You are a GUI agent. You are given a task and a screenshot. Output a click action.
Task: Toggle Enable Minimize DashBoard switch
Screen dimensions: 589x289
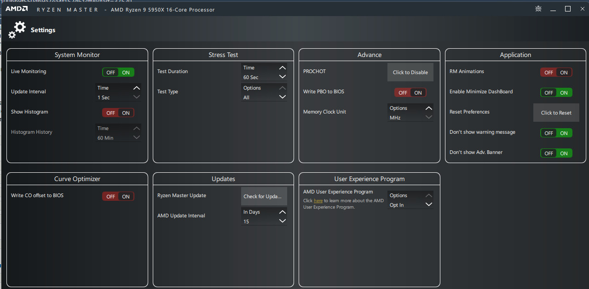pyautogui.click(x=556, y=93)
